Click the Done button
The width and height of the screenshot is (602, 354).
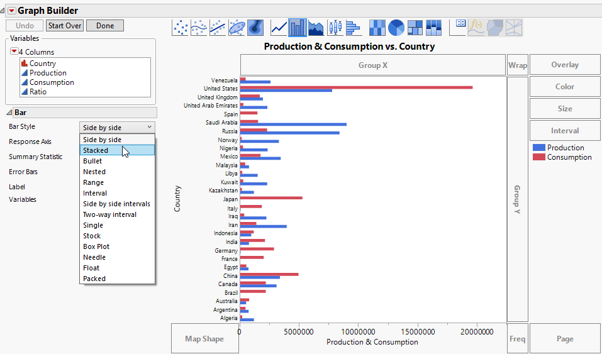tap(105, 26)
